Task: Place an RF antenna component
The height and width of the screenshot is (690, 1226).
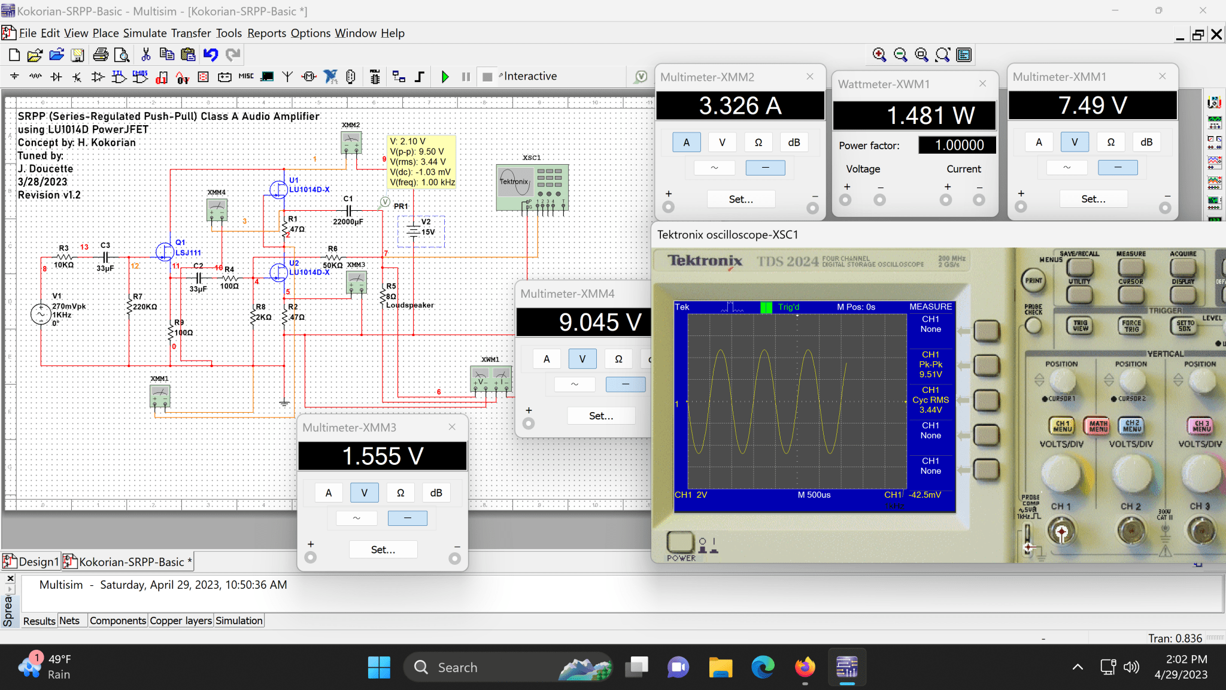Action: pyautogui.click(x=288, y=77)
